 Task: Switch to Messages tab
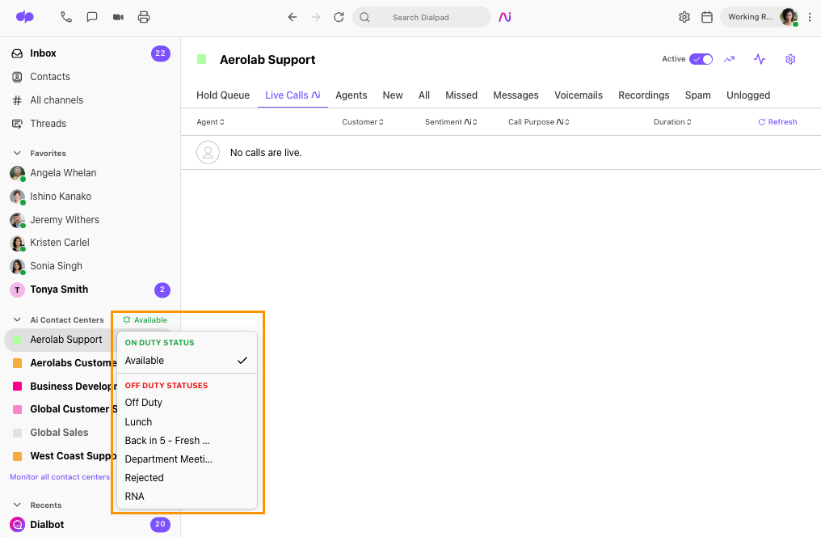coord(516,95)
